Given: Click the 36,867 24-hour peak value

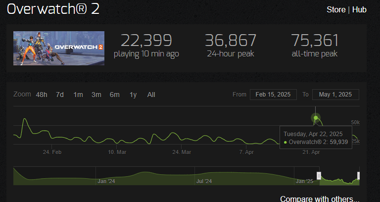Looking at the screenshot, I should tap(231, 40).
